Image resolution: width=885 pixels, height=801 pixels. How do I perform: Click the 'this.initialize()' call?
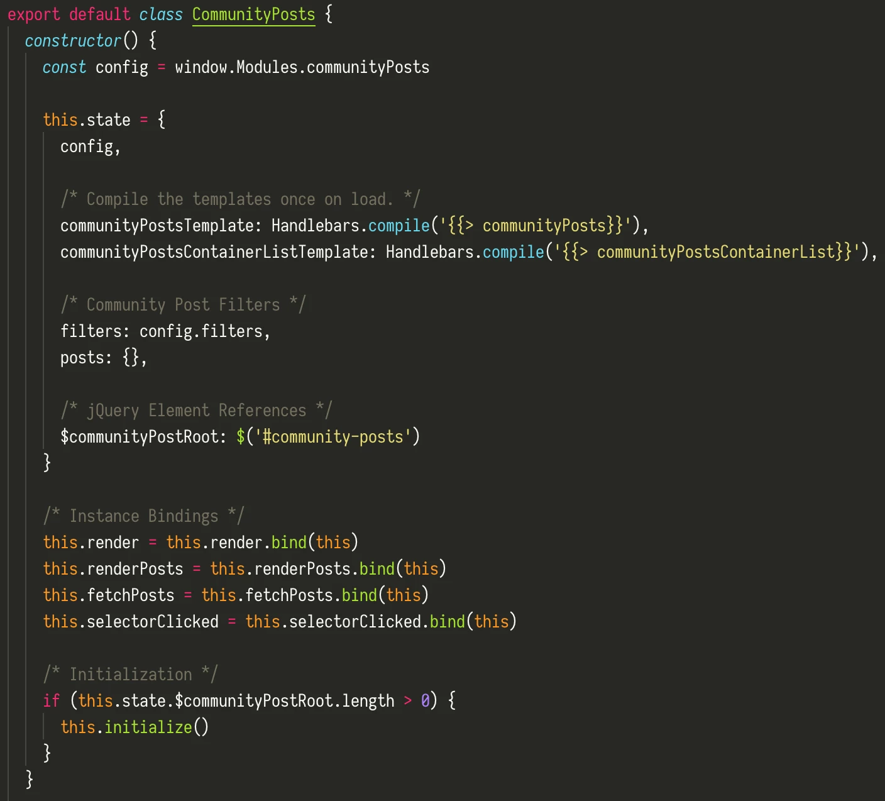click(135, 727)
